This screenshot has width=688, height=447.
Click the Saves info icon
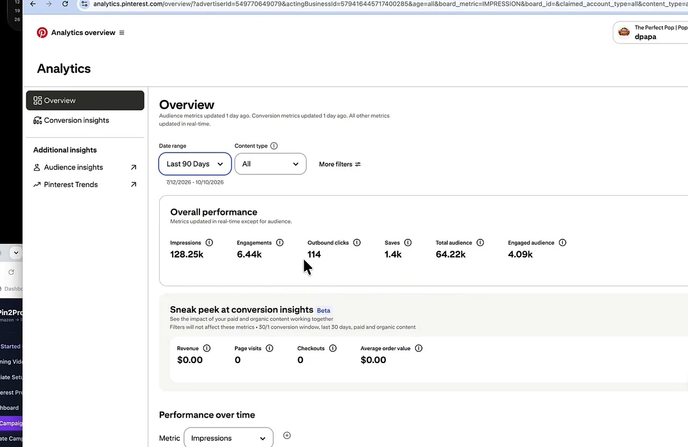tap(408, 243)
